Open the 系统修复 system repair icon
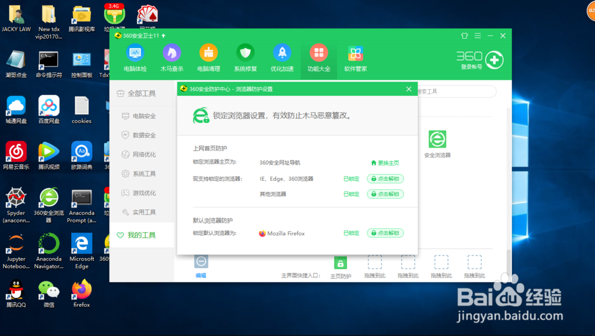 [246, 53]
